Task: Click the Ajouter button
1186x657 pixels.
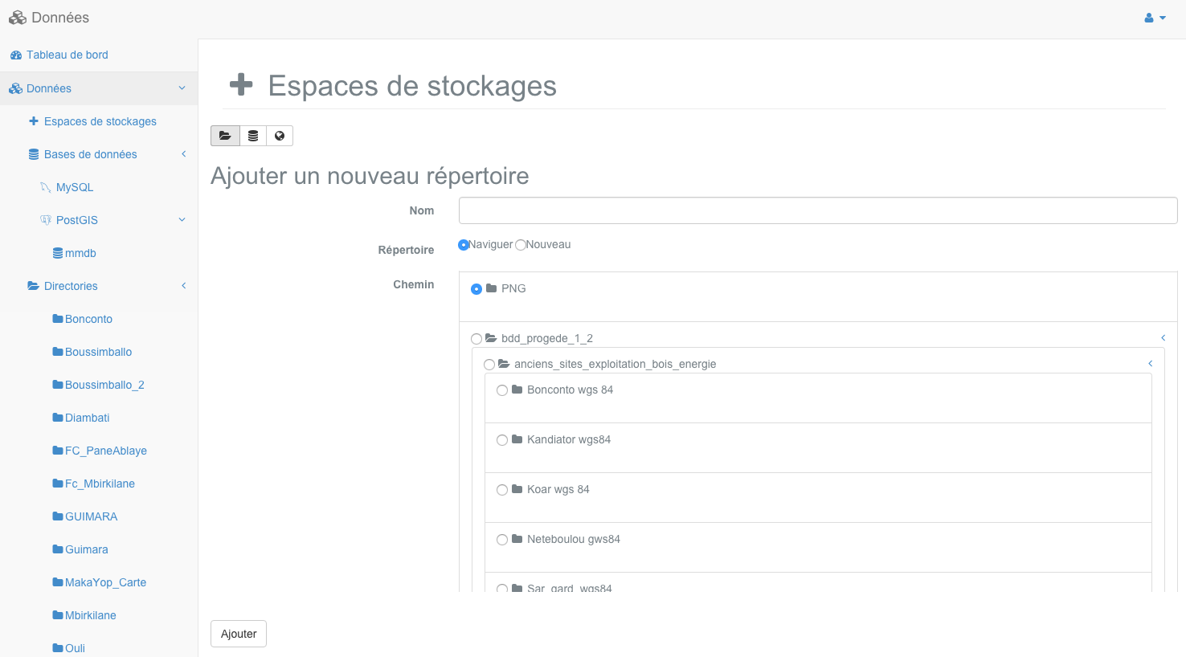Action: [x=239, y=634]
